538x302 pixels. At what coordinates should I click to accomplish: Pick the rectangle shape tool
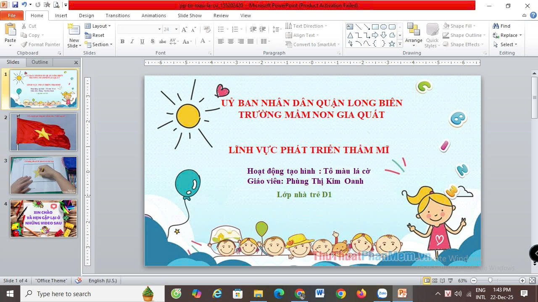click(x=375, y=27)
